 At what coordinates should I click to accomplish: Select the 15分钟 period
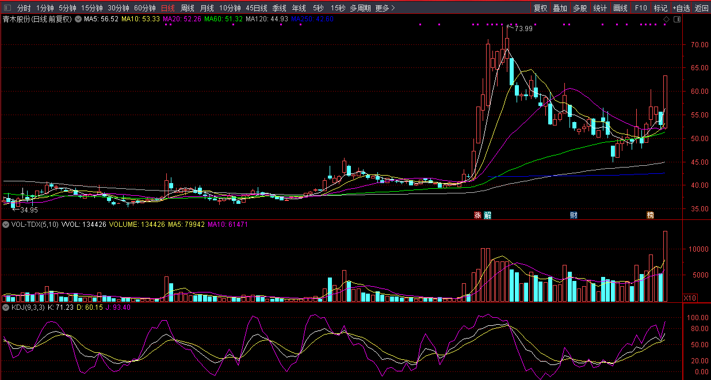(92, 8)
